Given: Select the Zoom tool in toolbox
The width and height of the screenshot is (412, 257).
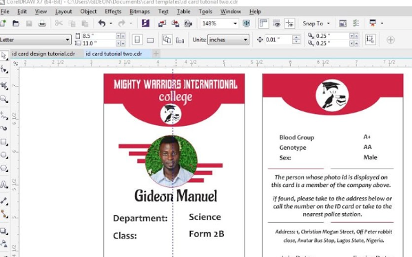Looking at the screenshot, I should 4,99.
